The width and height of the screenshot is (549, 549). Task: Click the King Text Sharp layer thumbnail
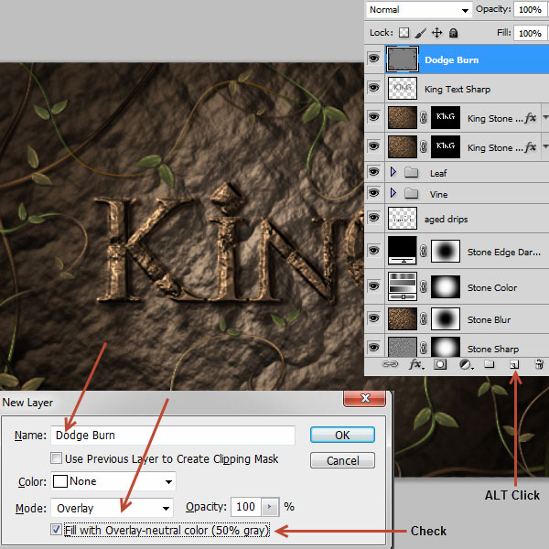pyautogui.click(x=403, y=88)
